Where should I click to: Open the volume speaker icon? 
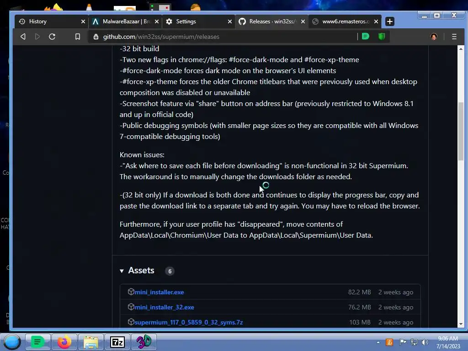point(425,342)
